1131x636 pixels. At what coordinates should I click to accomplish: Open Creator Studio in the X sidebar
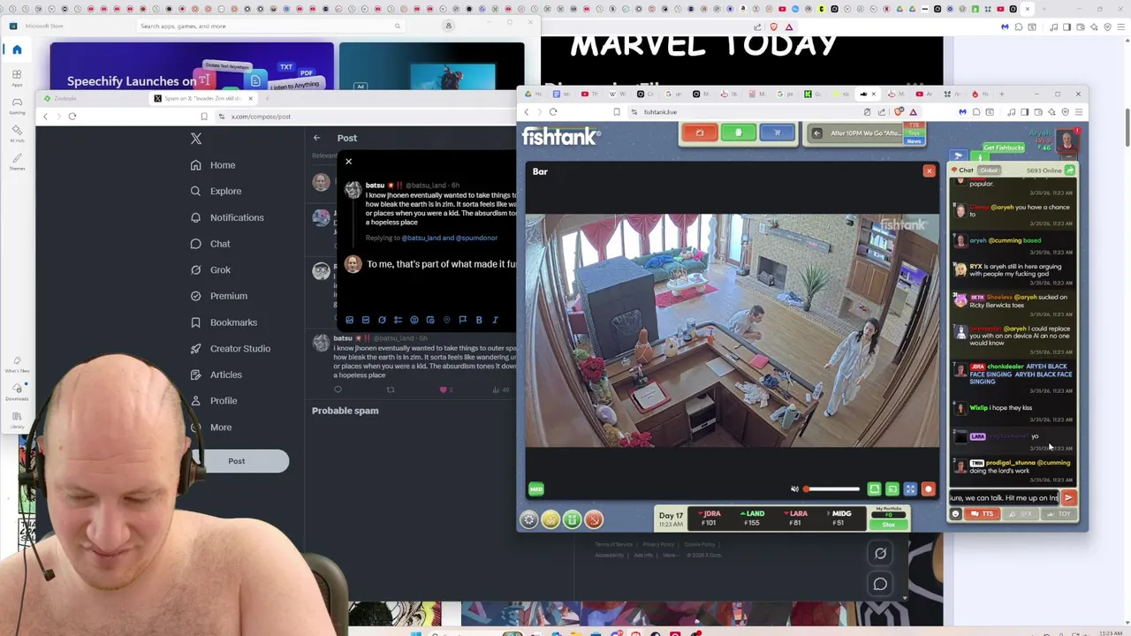231,349
